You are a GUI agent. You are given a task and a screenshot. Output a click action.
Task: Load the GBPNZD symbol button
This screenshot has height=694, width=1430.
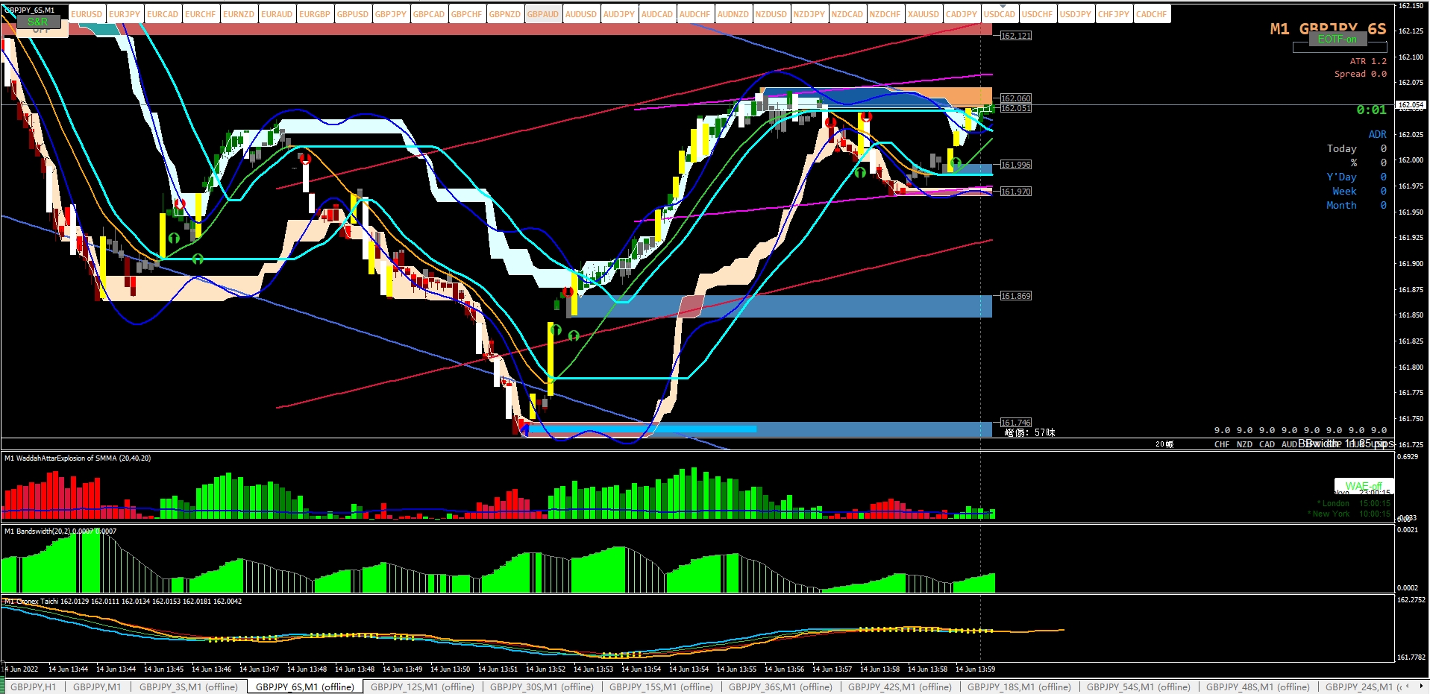(505, 14)
